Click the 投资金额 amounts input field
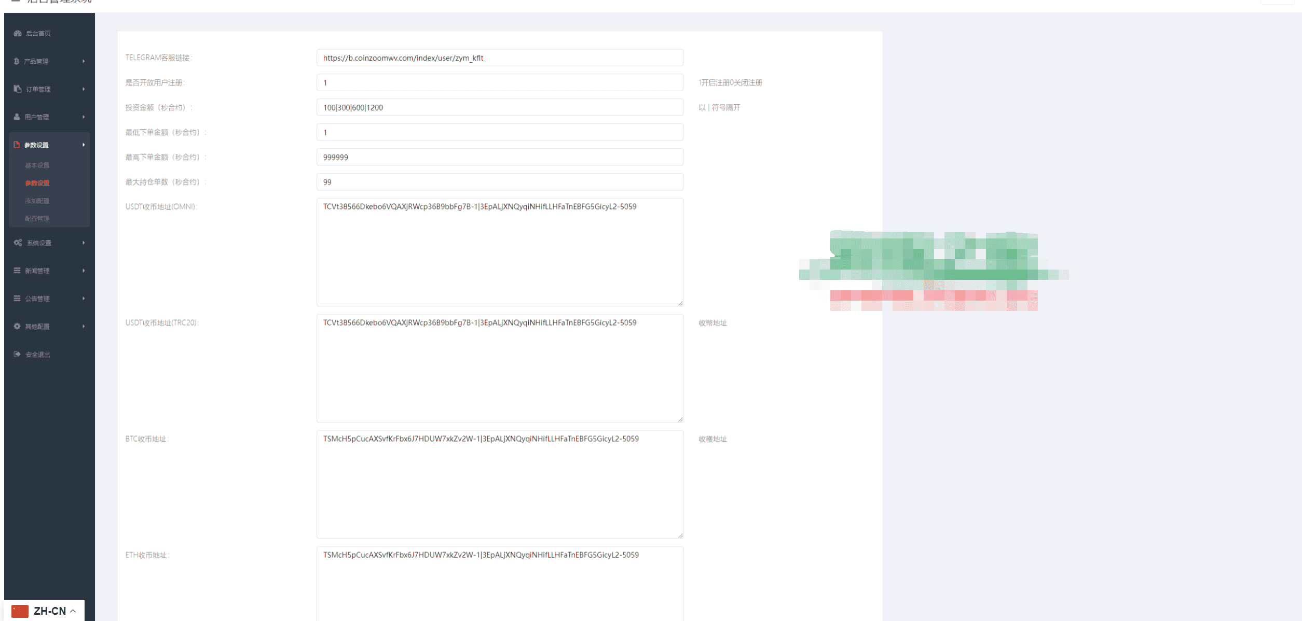The width and height of the screenshot is (1302, 621). tap(499, 108)
